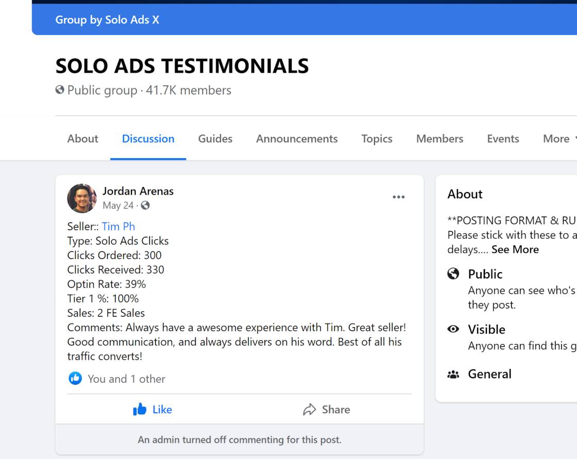Click the Jordan Arenas author name
Screen dimensions: 577x459
(x=138, y=191)
